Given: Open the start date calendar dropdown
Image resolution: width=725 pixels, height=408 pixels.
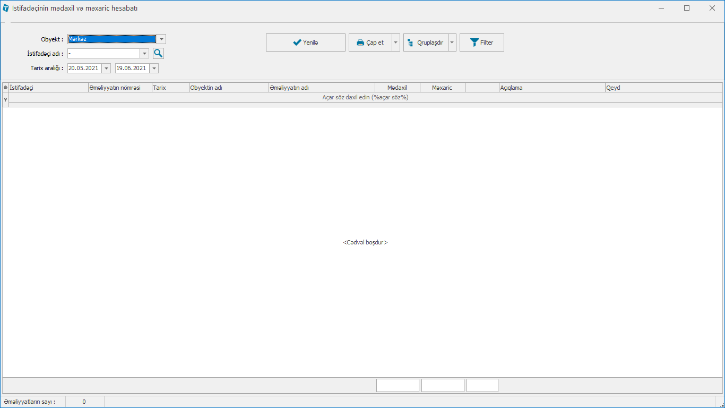Looking at the screenshot, I should pos(106,69).
